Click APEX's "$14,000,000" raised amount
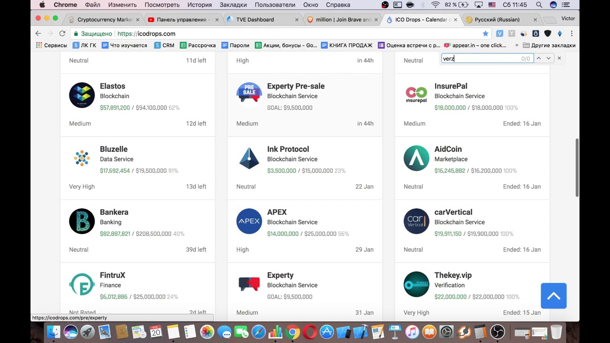The width and height of the screenshot is (610, 343). (283, 234)
